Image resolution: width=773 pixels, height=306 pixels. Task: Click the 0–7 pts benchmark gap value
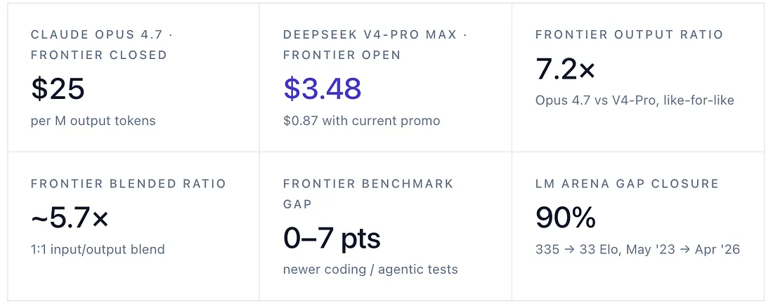pos(332,238)
